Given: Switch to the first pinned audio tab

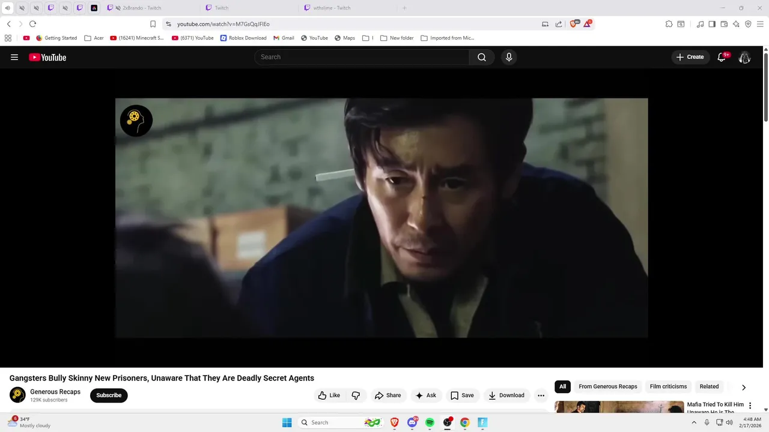Looking at the screenshot, I should click(x=8, y=8).
